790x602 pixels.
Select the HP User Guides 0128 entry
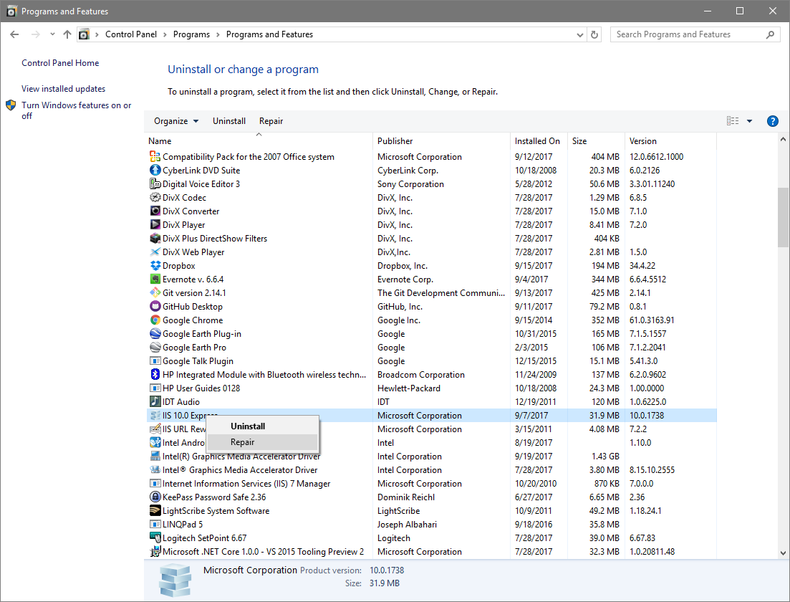tap(432, 388)
